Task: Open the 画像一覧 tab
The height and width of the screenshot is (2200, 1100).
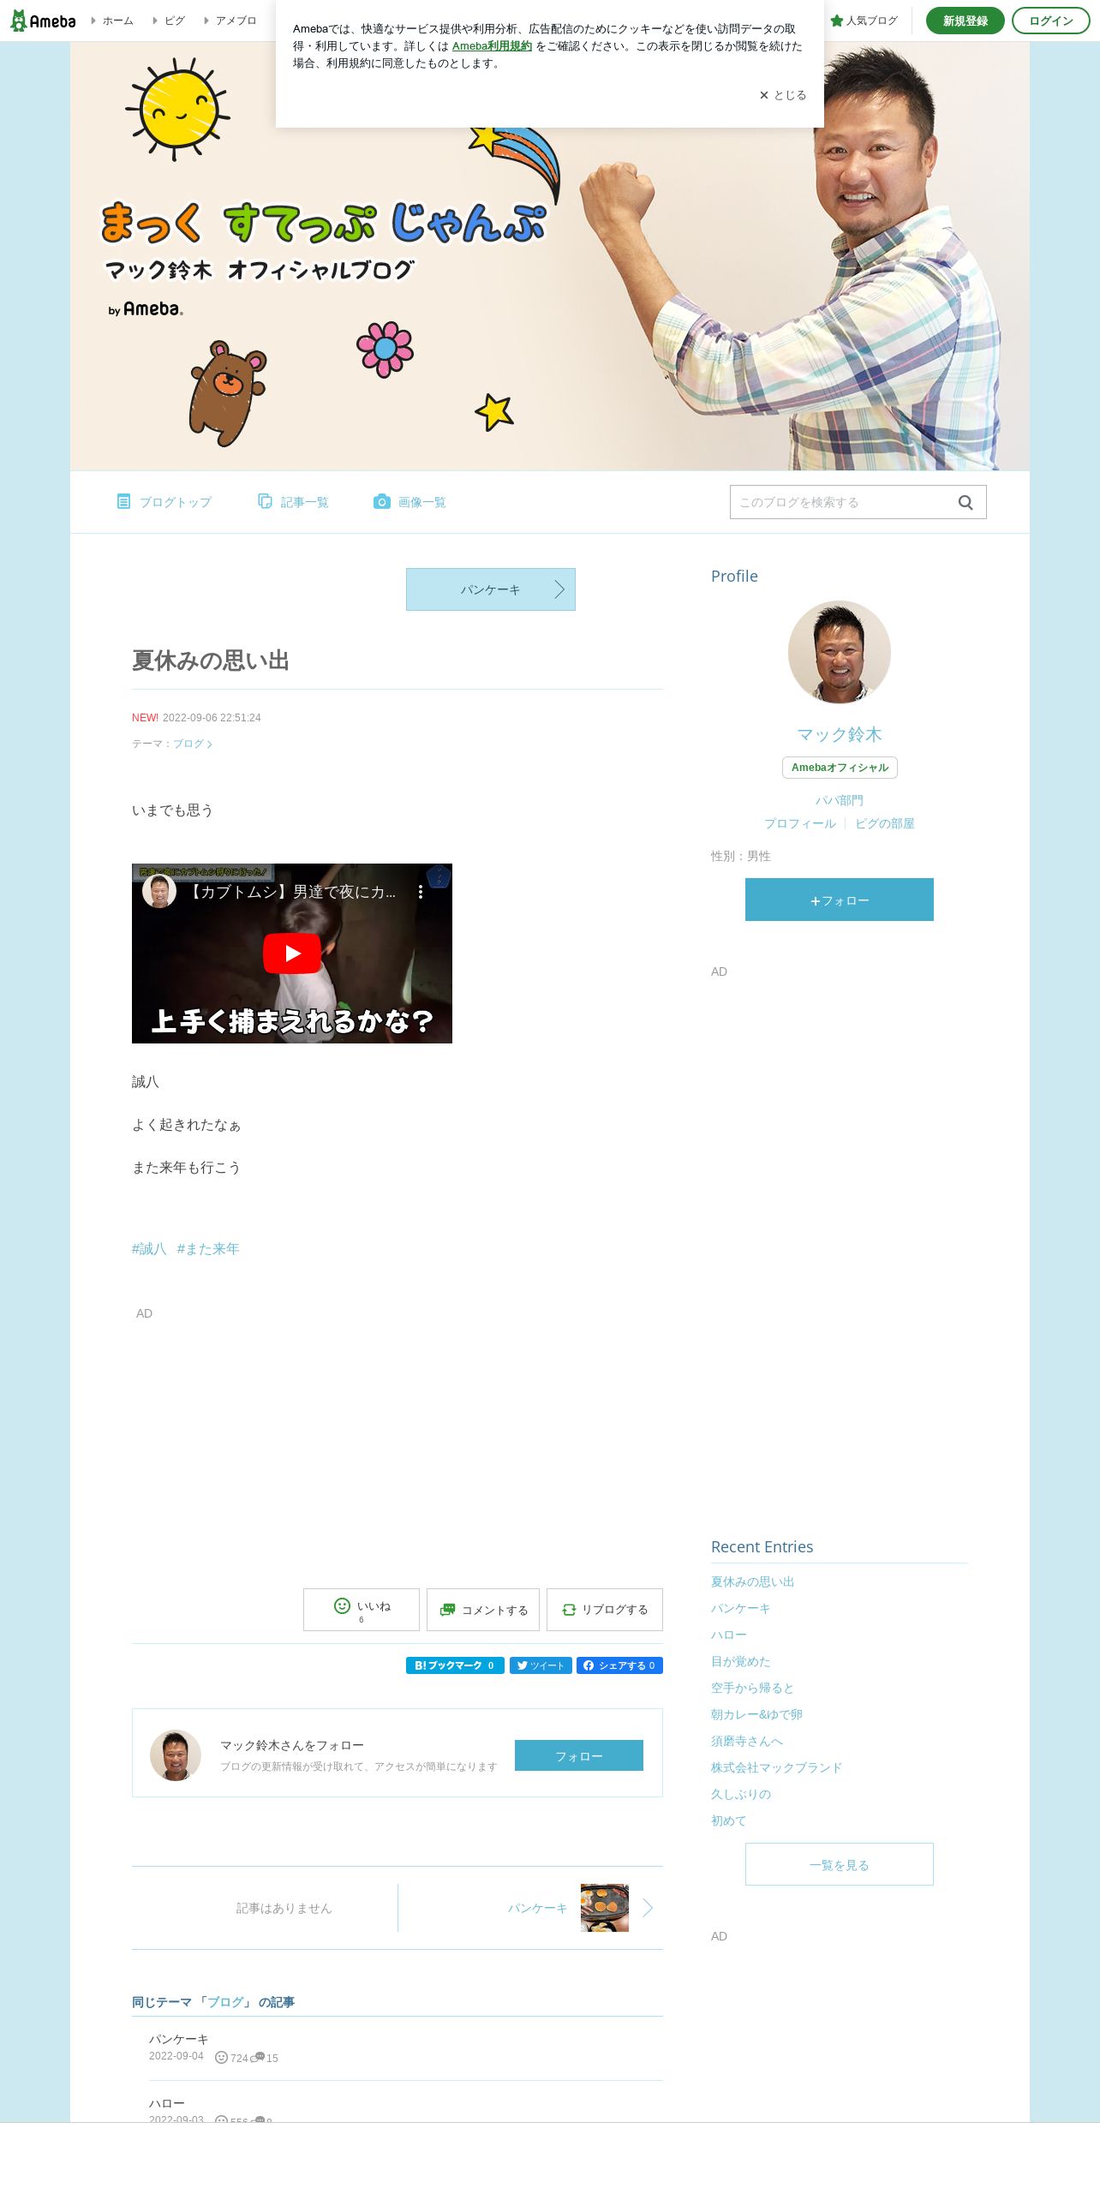Action: 410,502
